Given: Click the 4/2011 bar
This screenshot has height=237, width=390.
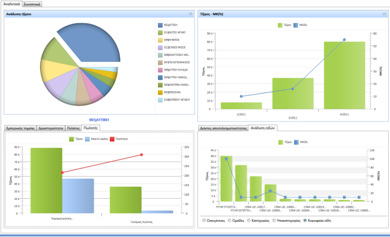Looking at the screenshot, I should click(x=344, y=75).
